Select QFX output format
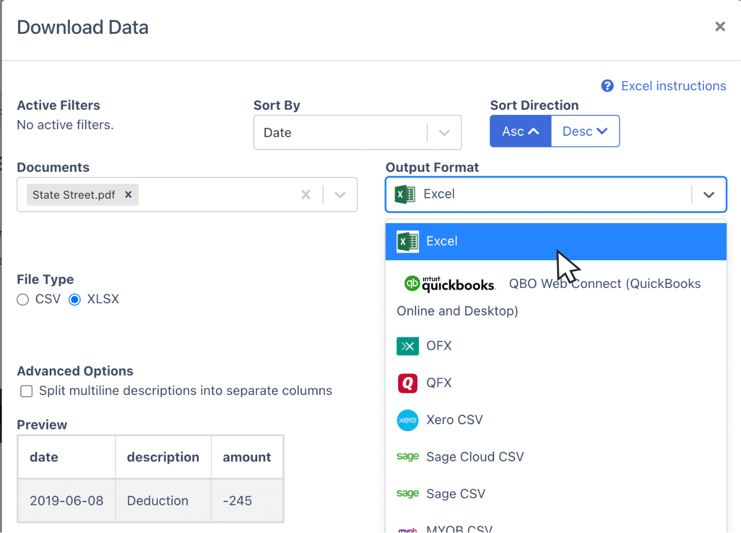Image resolution: width=741 pixels, height=533 pixels. [x=555, y=383]
